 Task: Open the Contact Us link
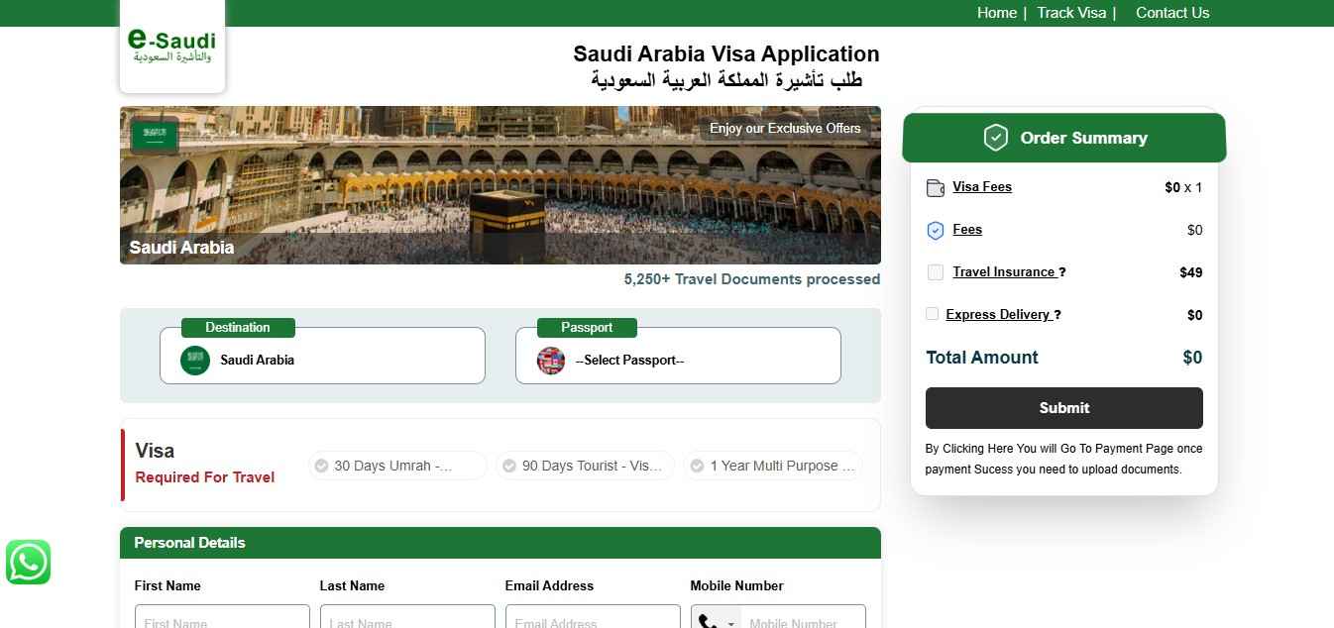(x=1172, y=13)
